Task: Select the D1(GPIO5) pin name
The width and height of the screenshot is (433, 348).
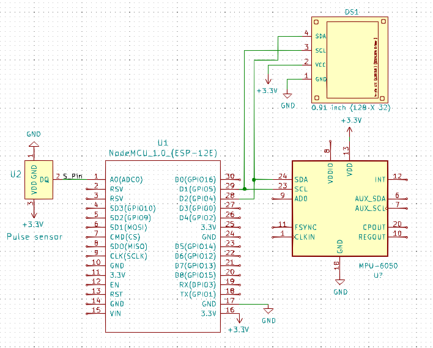Action: (x=198, y=189)
